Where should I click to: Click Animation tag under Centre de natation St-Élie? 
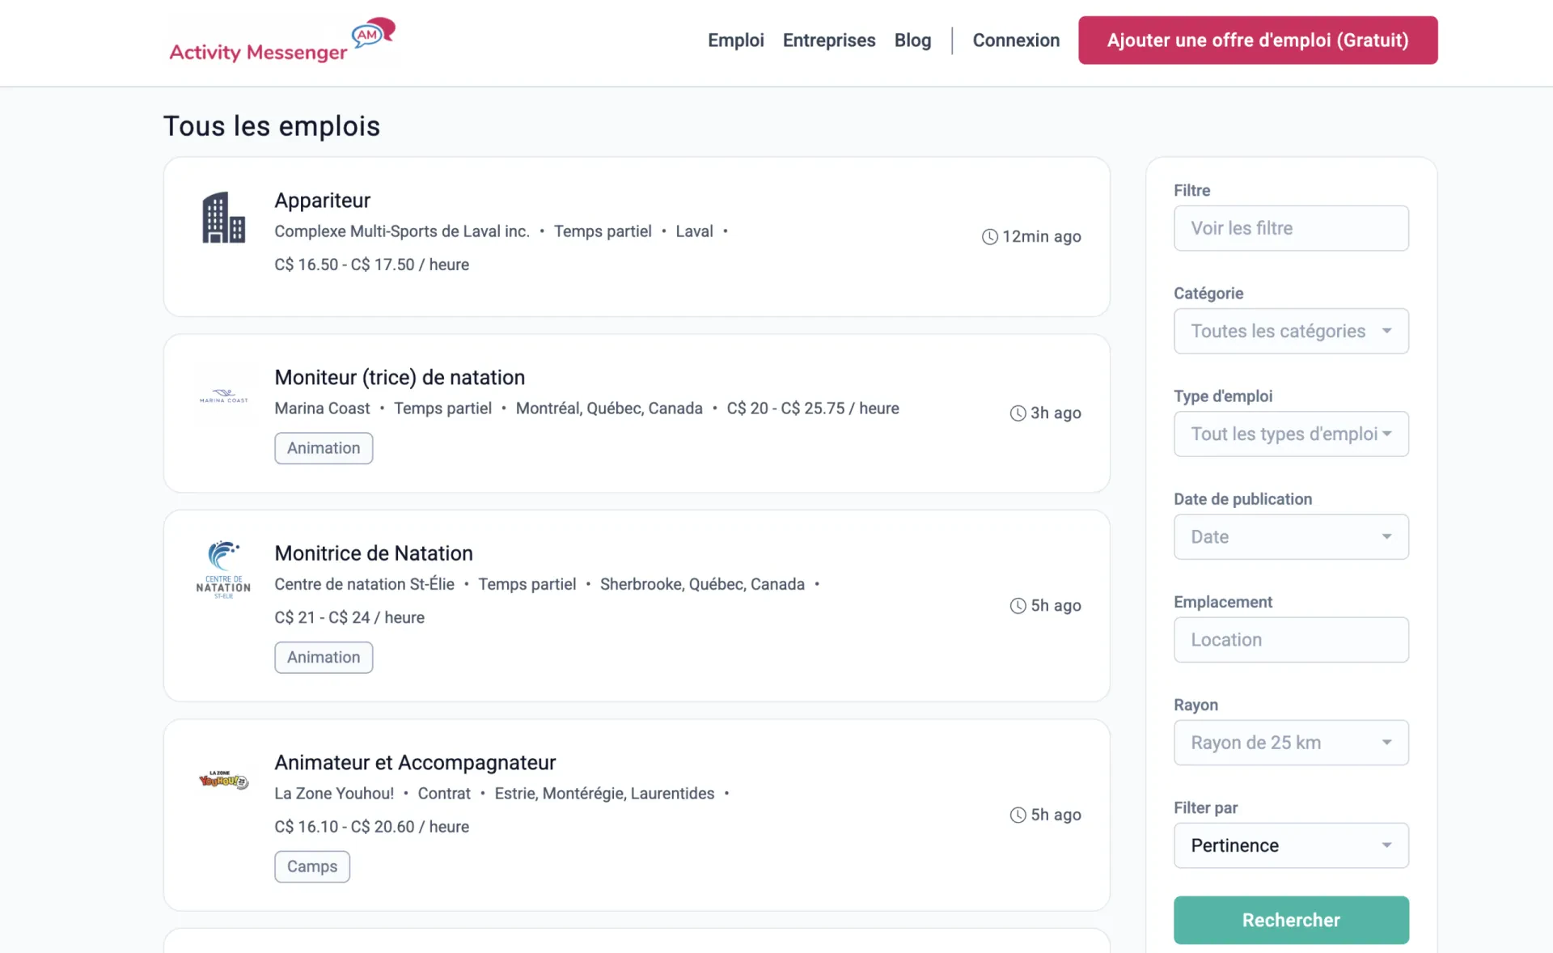(x=324, y=658)
